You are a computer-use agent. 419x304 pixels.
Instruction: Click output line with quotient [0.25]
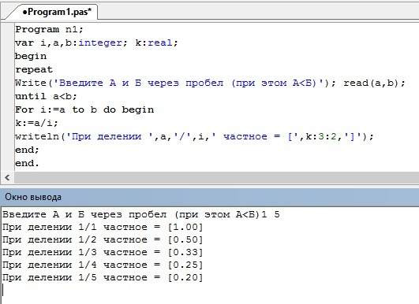pos(103,265)
